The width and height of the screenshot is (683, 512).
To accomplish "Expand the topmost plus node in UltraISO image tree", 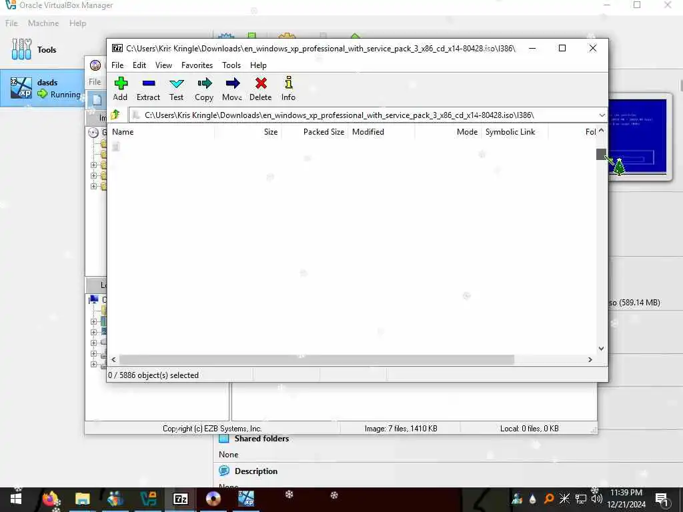I will pyautogui.click(x=93, y=165).
